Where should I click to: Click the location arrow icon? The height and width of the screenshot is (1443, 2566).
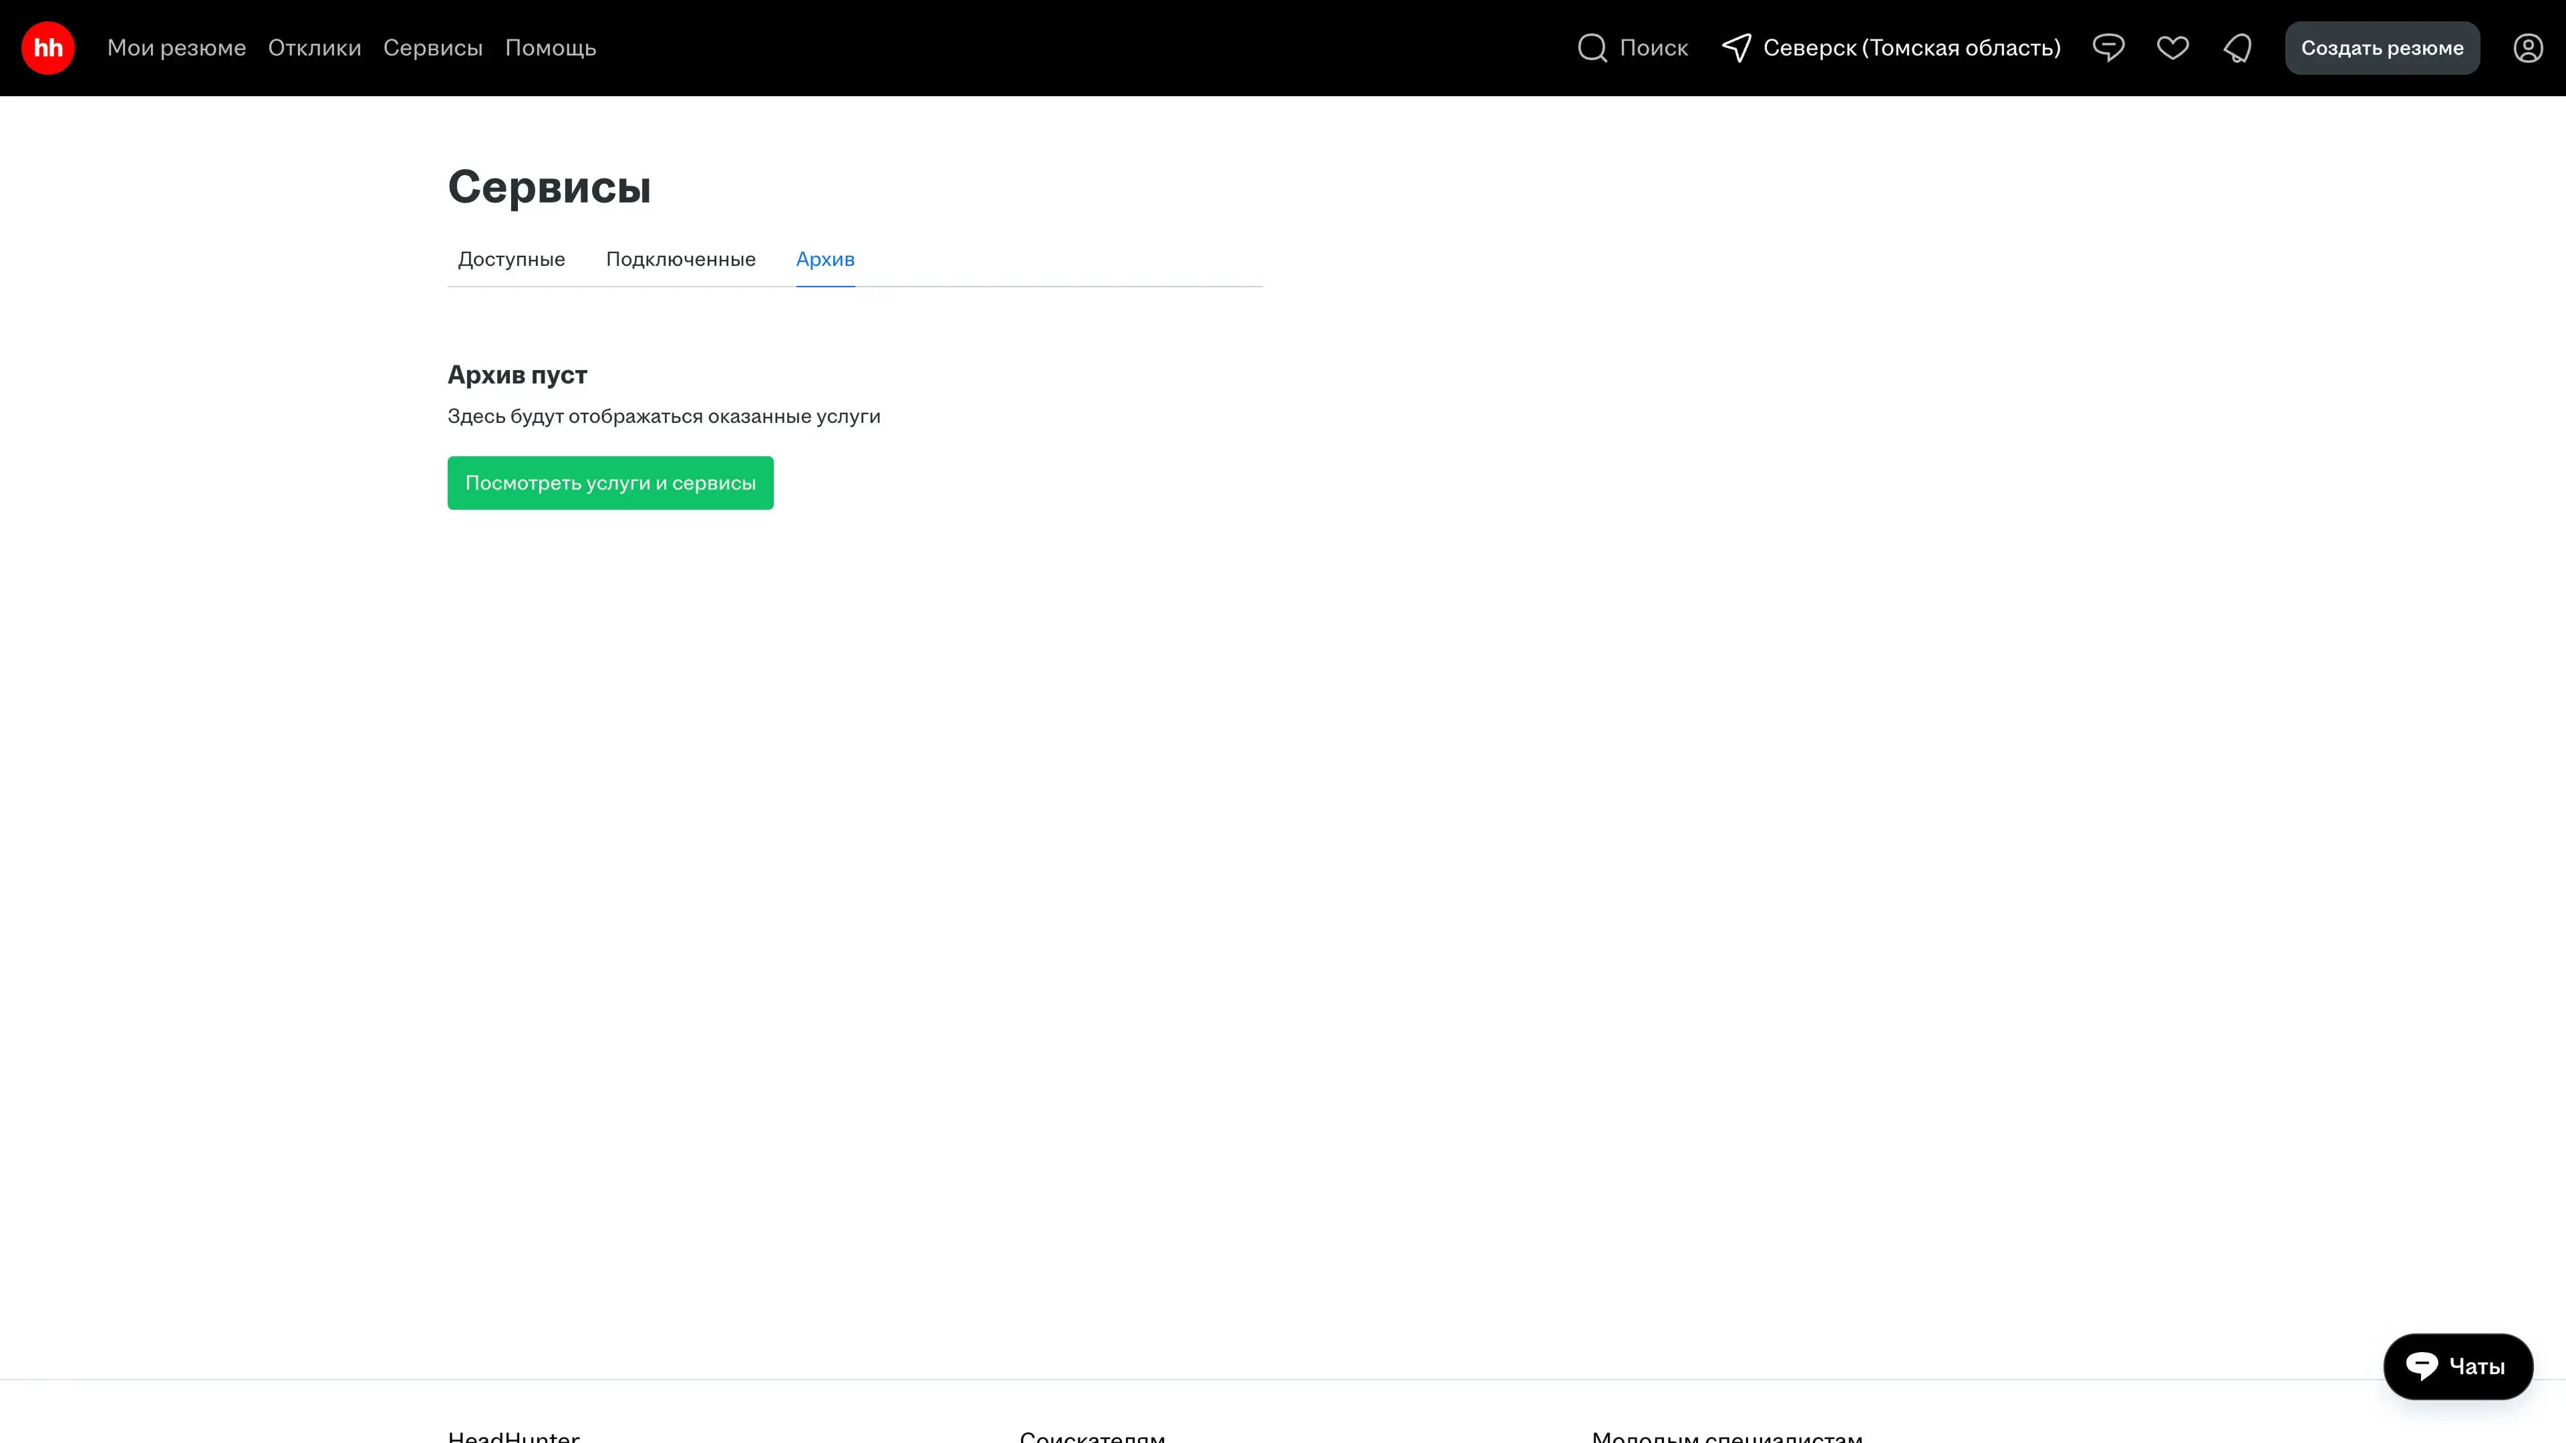1736,48
